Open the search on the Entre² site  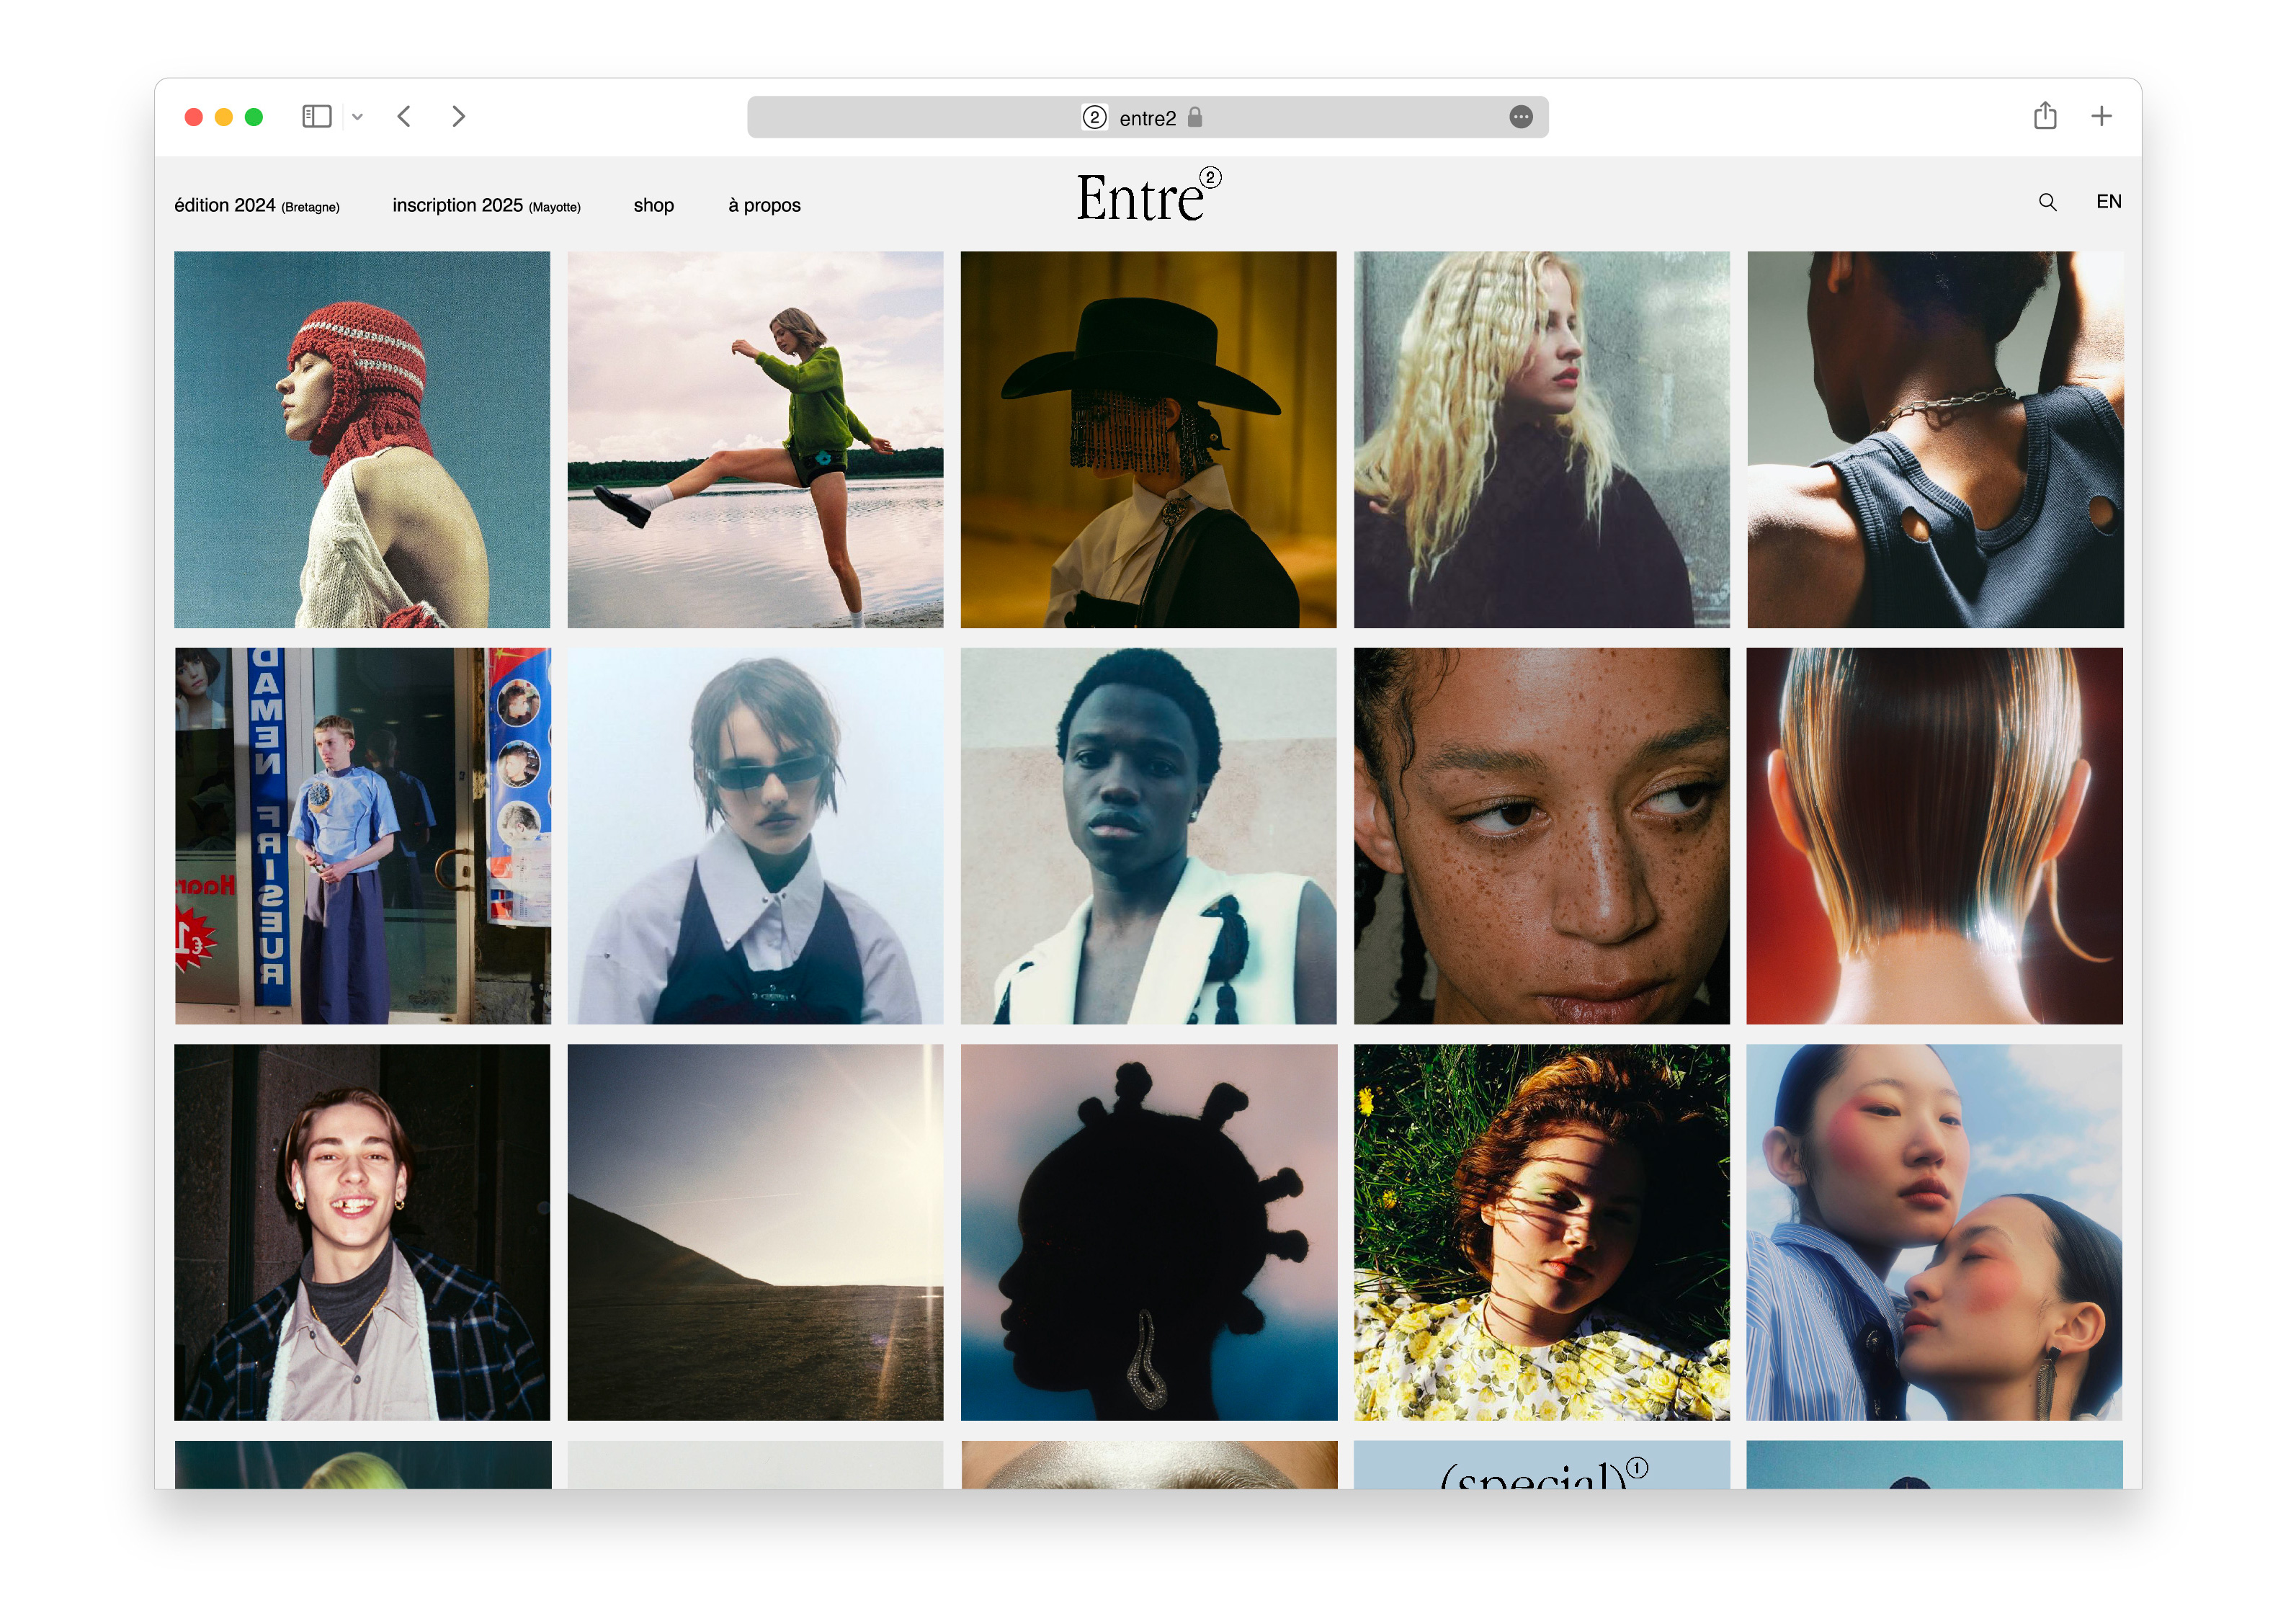pos(2048,202)
